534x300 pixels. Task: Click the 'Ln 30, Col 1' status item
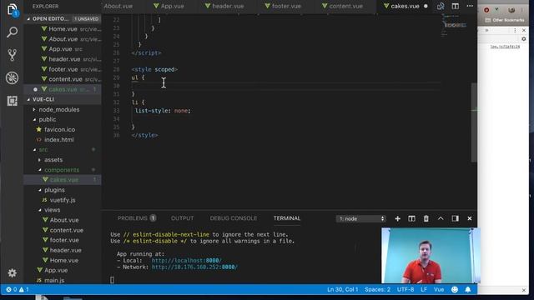pos(343,289)
